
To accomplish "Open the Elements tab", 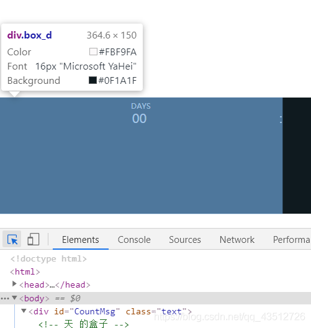I will click(x=81, y=240).
